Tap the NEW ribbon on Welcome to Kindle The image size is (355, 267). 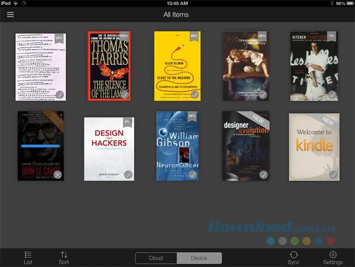pyautogui.click(x=328, y=121)
